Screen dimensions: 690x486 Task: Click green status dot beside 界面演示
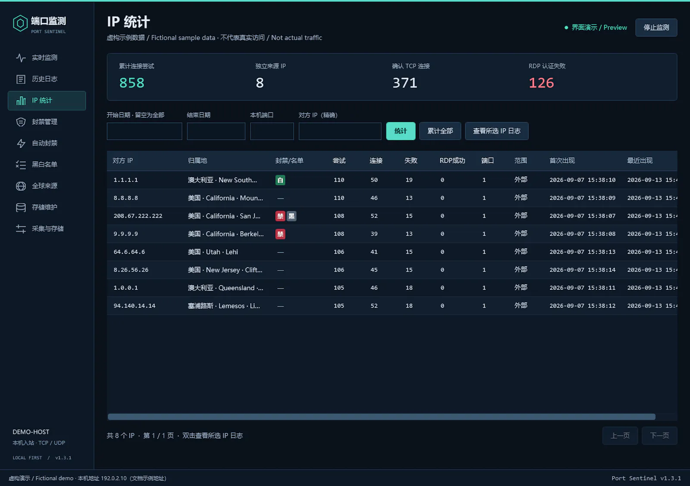coord(566,28)
